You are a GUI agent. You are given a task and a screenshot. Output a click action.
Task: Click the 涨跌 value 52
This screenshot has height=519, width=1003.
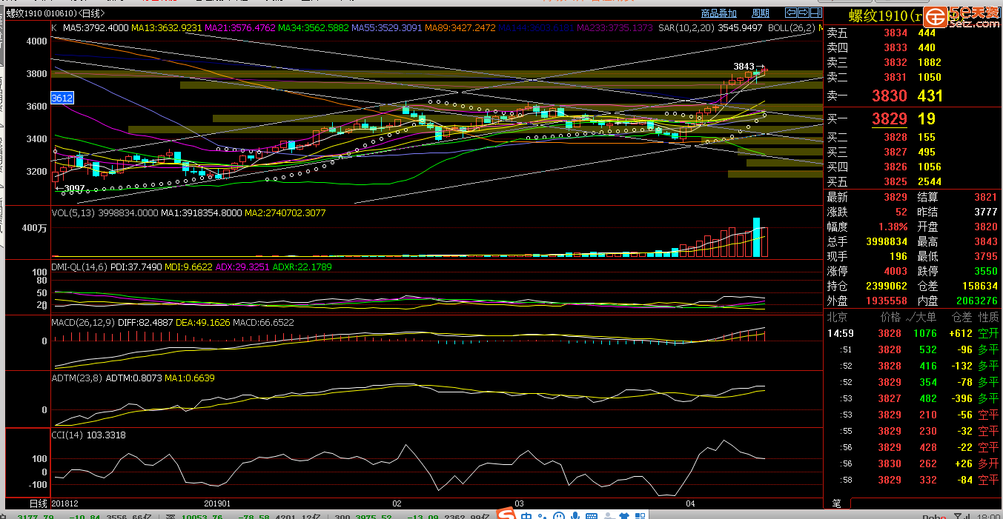(901, 212)
